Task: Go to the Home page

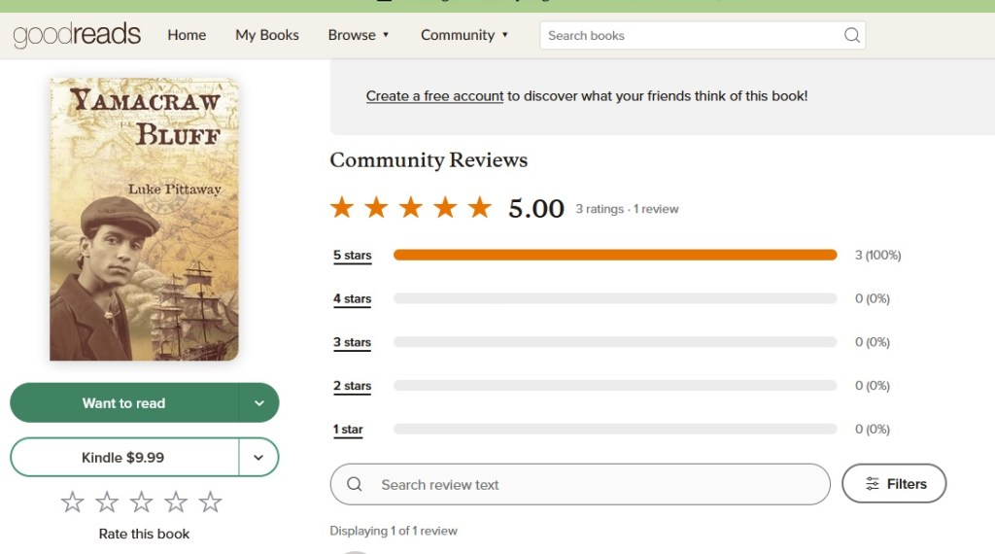Action: click(x=187, y=35)
